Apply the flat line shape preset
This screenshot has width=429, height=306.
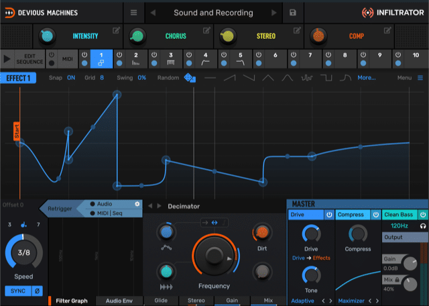click(210, 78)
